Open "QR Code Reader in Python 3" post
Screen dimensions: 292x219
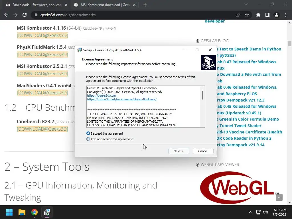pos(244,138)
